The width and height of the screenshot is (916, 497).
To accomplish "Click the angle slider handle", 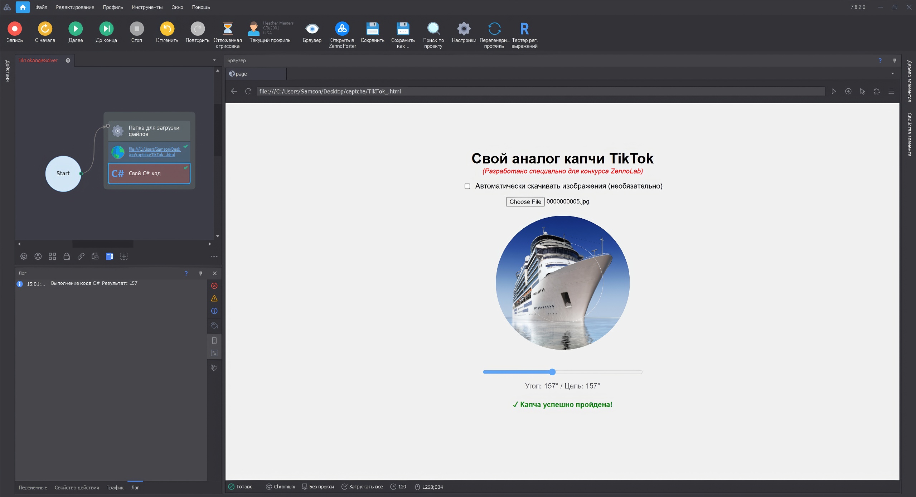I will (552, 372).
